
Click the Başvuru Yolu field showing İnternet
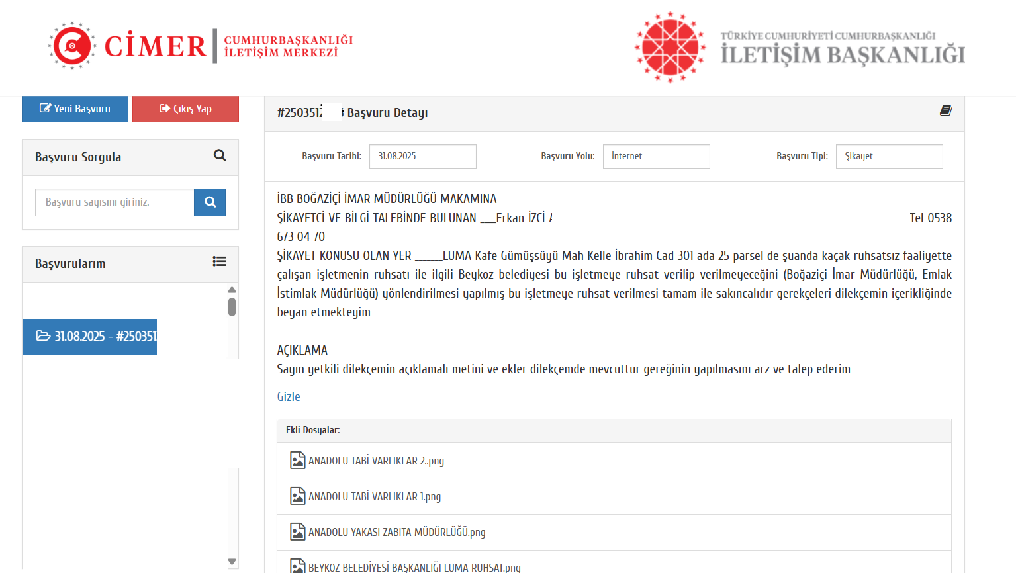[657, 156]
